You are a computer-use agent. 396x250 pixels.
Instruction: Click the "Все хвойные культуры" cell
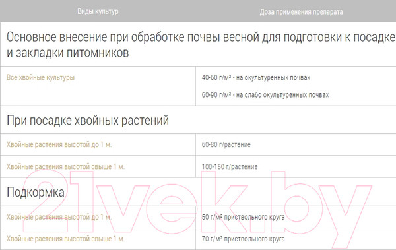tap(40, 77)
